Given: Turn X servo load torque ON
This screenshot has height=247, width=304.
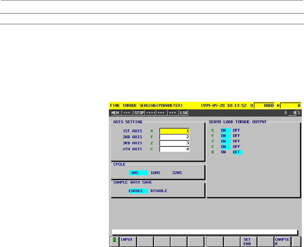Looking at the screenshot, I should 226,130.
